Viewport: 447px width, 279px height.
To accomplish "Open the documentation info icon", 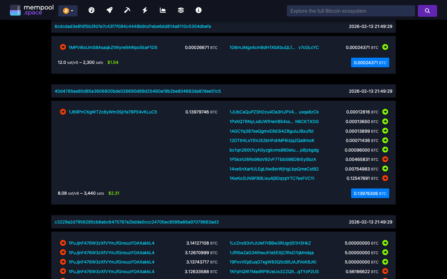I will click(x=198, y=10).
